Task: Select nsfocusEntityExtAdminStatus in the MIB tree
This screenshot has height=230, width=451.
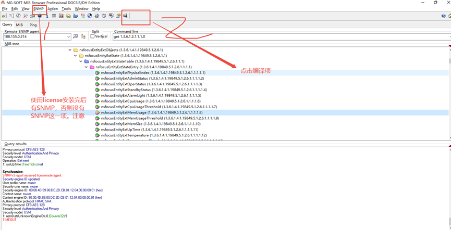Action: click(x=152, y=79)
